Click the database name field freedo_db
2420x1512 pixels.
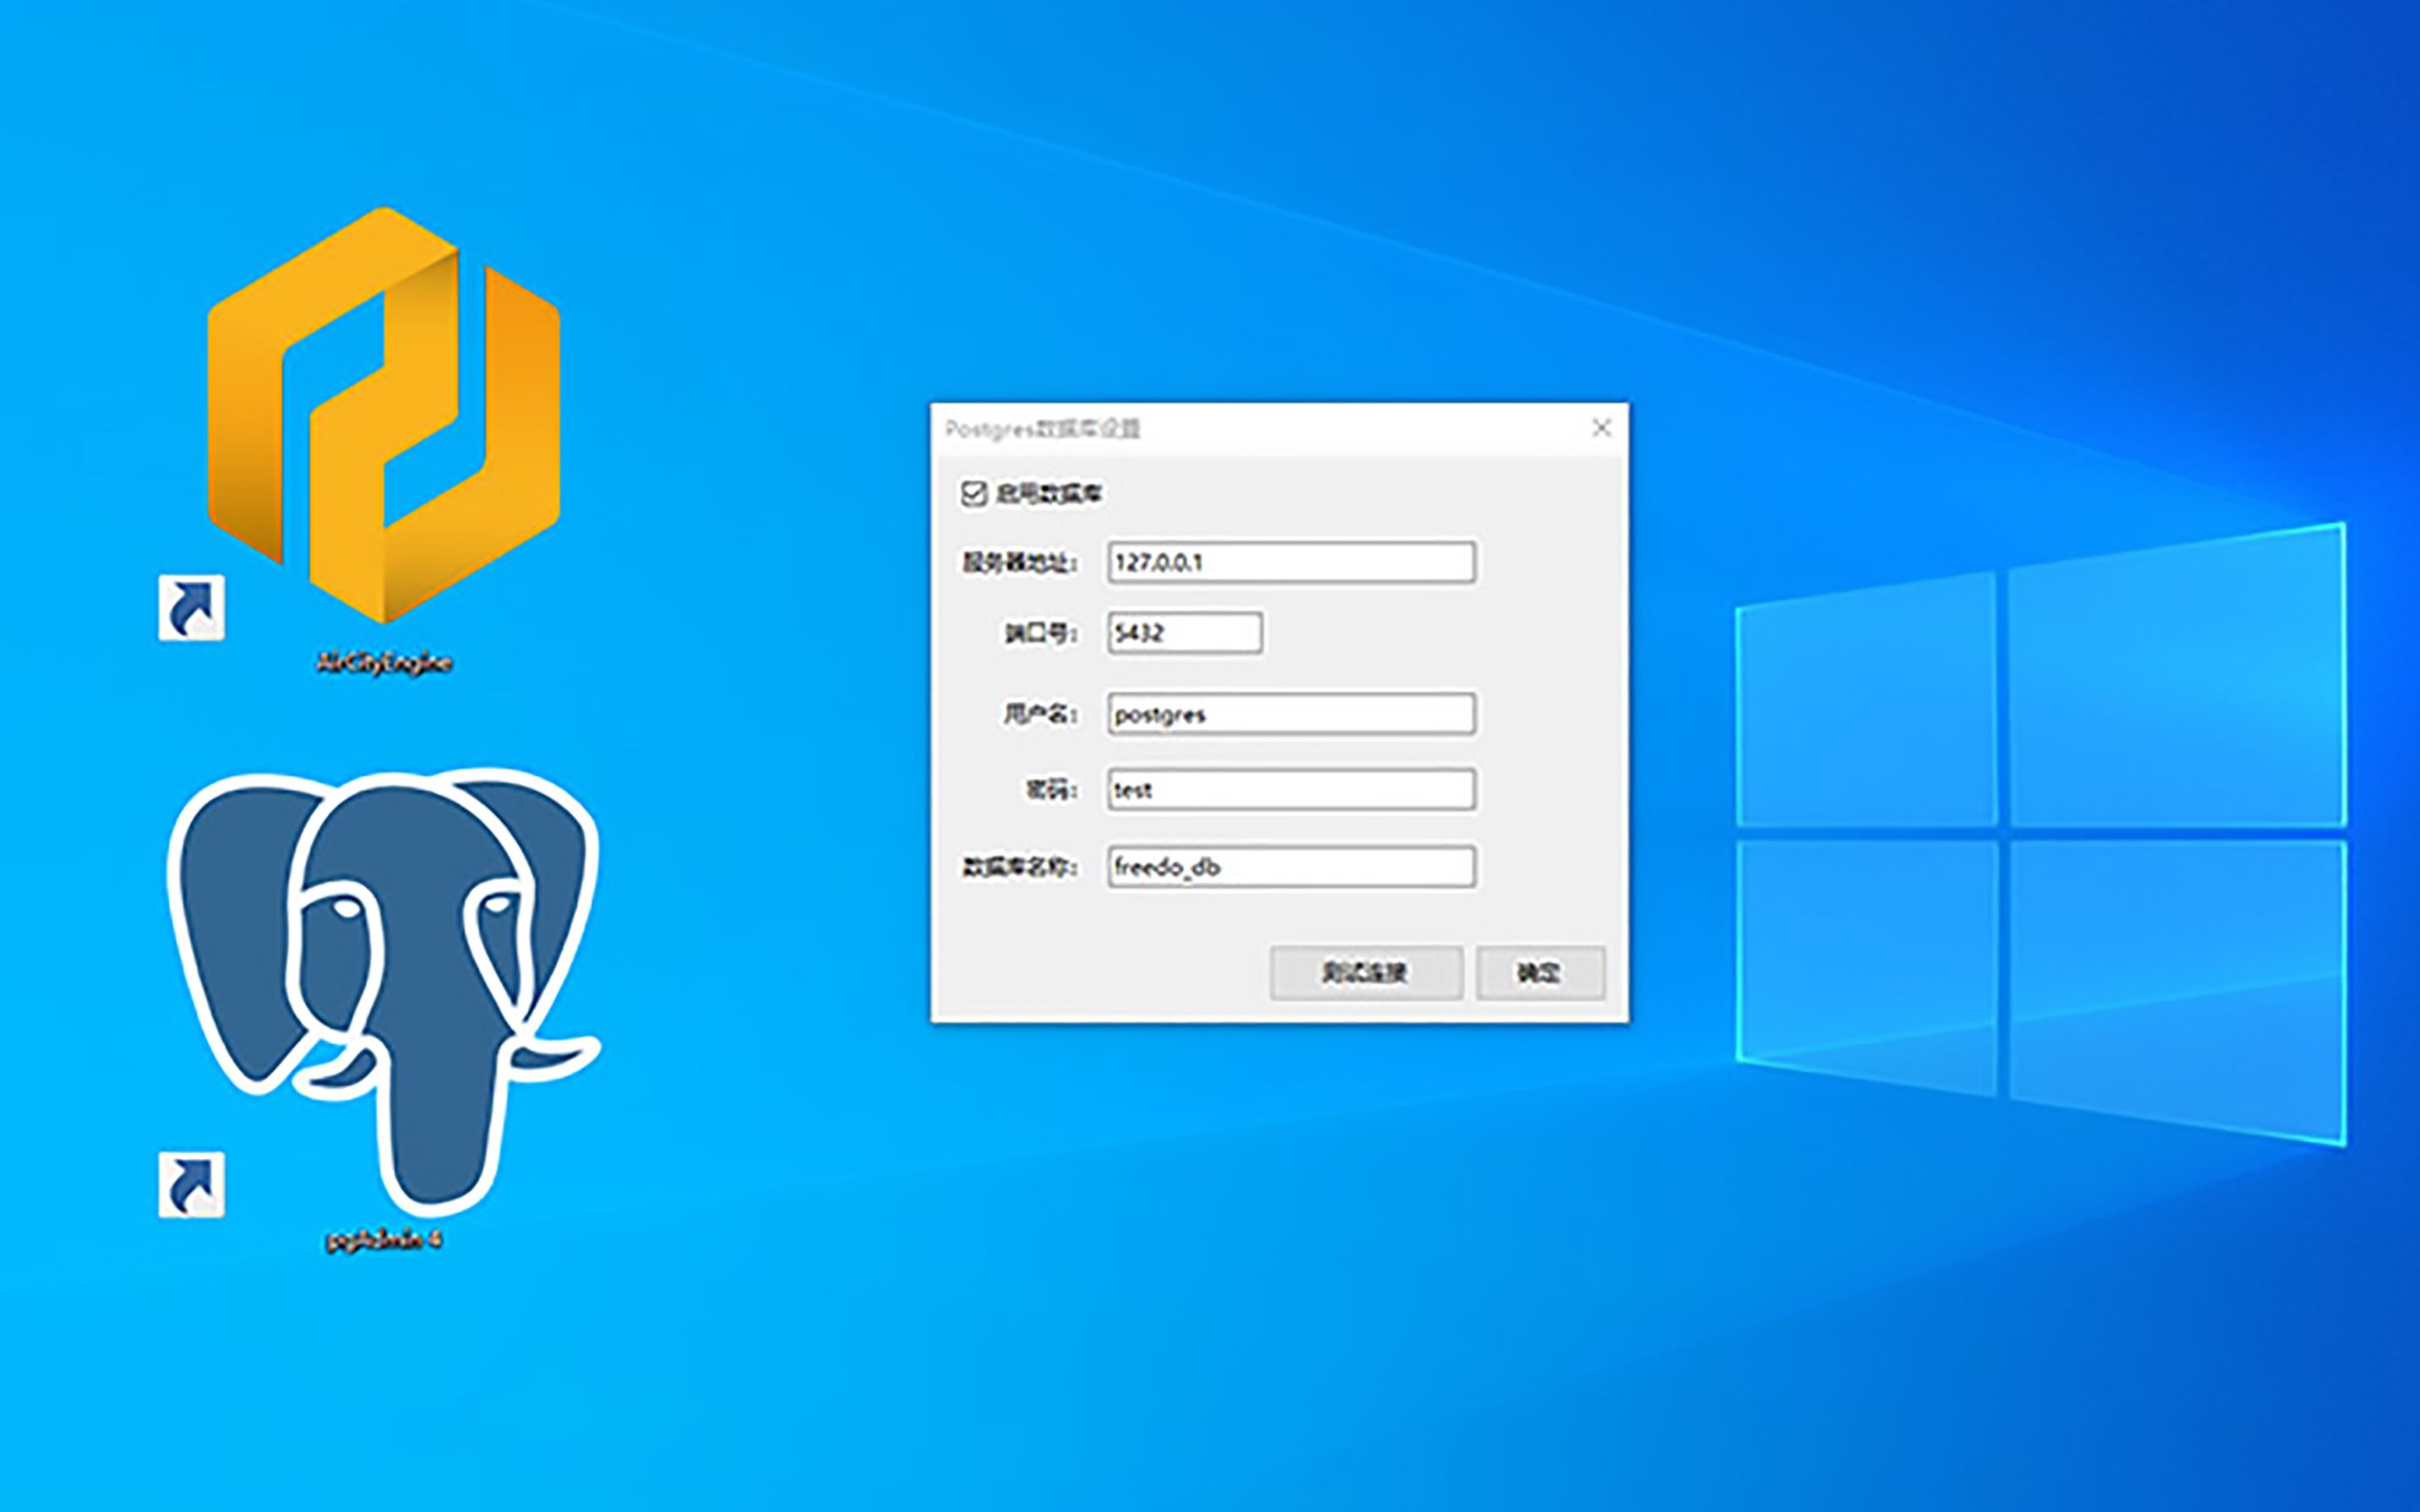(x=1290, y=867)
